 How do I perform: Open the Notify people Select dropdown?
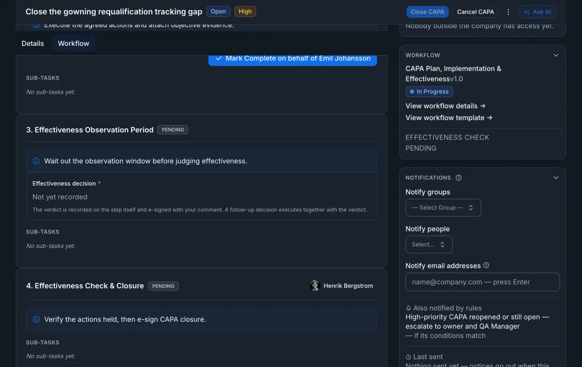click(429, 245)
